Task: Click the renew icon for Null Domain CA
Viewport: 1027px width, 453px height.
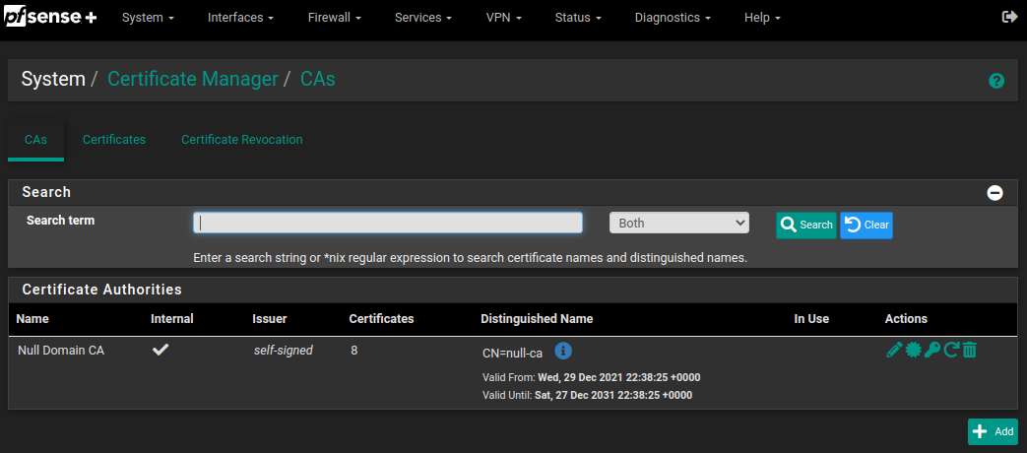Action: (x=951, y=351)
